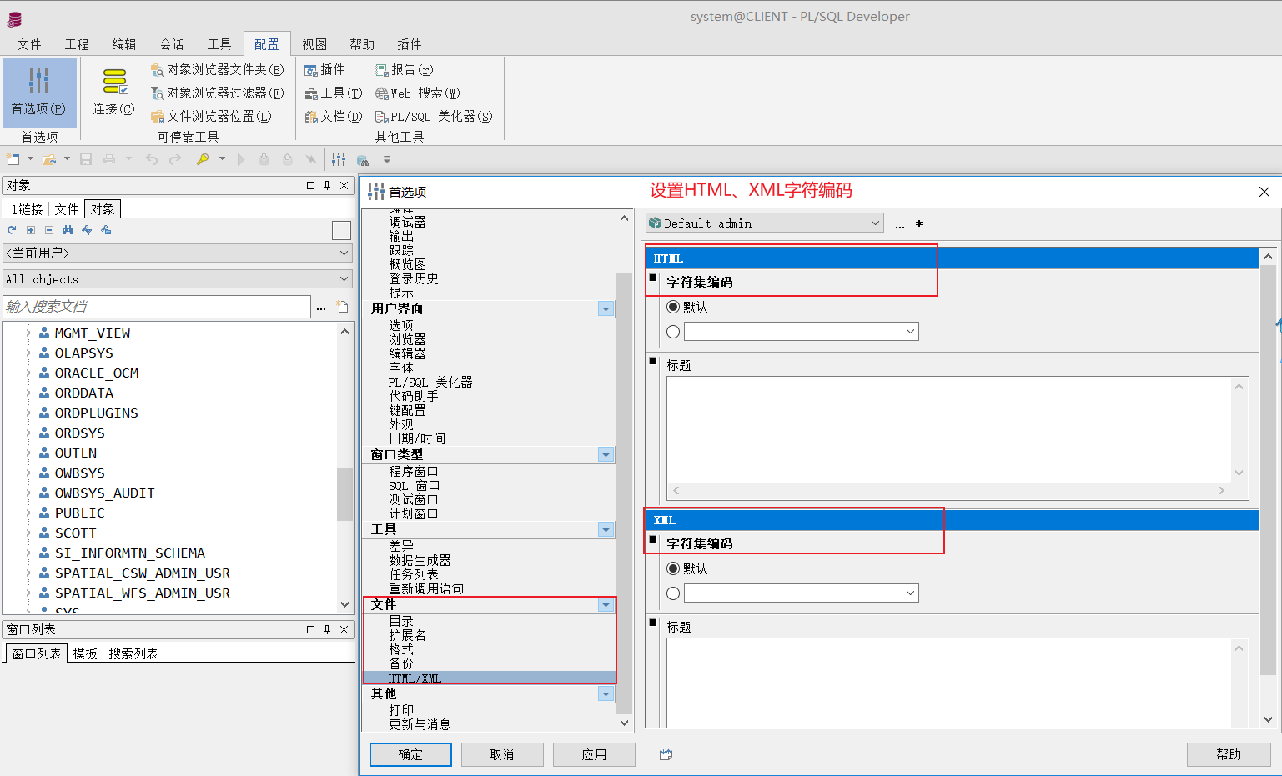Image resolution: width=1282 pixels, height=776 pixels.
Task: Open the Default admin preference set dropdown
Action: tap(765, 223)
